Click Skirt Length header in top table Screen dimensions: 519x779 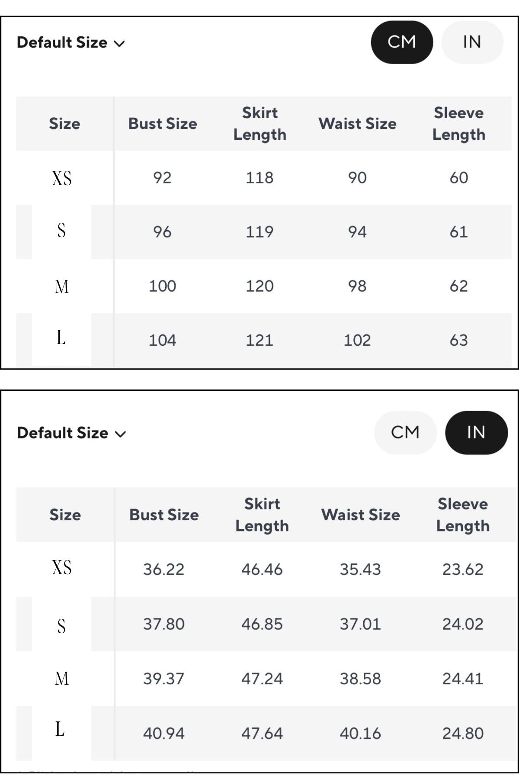click(x=260, y=124)
